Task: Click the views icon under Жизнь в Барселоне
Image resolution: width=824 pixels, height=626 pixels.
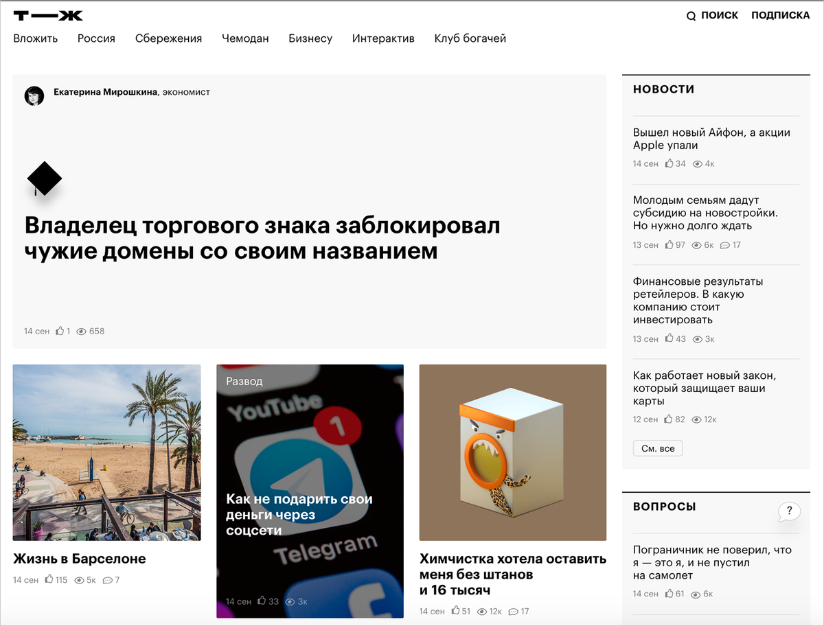Action: click(79, 580)
